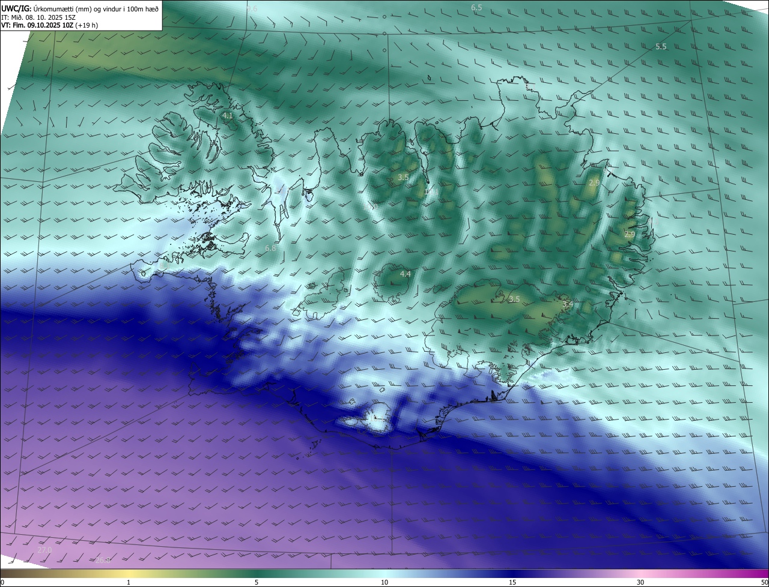Click the color scale end label 50
Viewport: 769px width, 587px height.
point(764,582)
